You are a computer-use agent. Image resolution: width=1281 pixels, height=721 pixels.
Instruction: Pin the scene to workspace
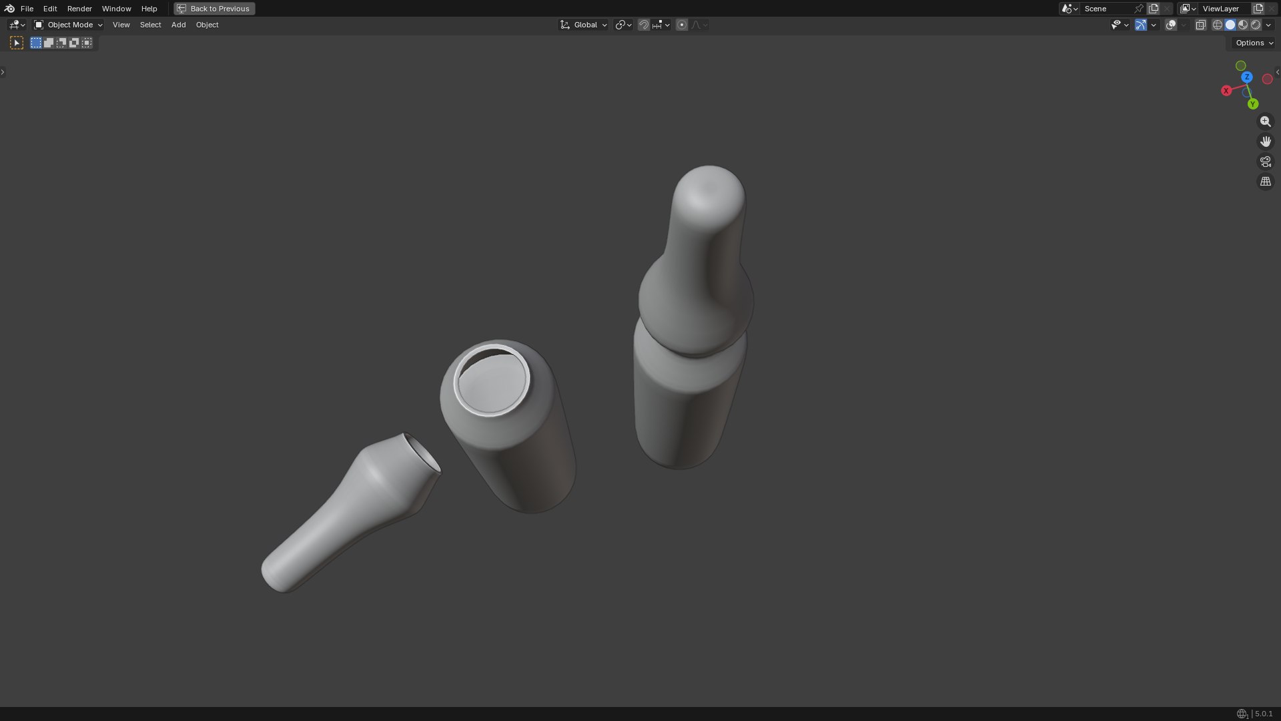1139,9
